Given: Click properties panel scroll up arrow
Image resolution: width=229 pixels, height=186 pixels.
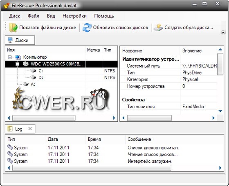Looking at the screenshot, I should [220, 50].
